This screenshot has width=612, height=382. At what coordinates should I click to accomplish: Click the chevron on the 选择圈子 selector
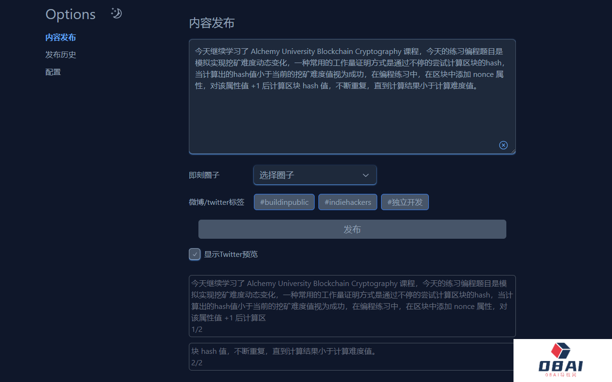[365, 175]
